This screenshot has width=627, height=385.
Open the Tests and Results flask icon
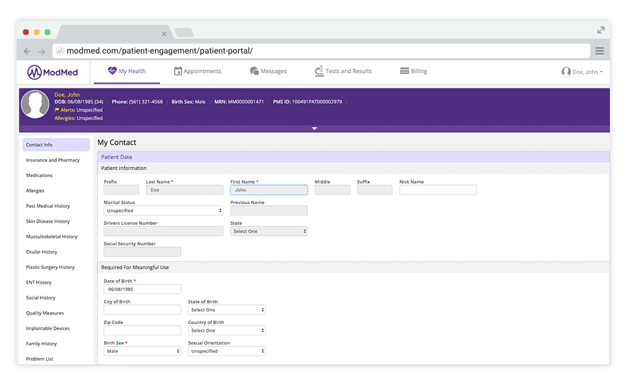pyautogui.click(x=320, y=70)
